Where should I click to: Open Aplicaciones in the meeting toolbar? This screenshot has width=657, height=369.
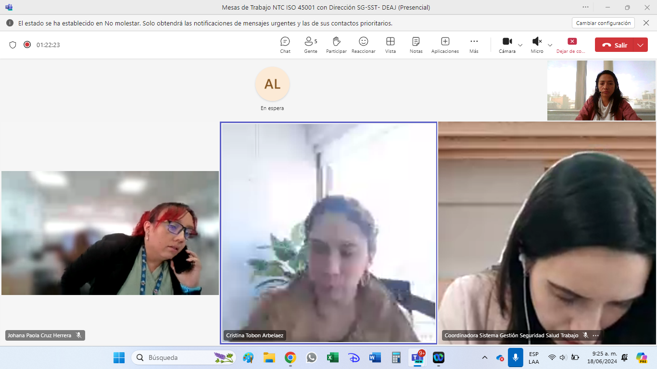445,45
